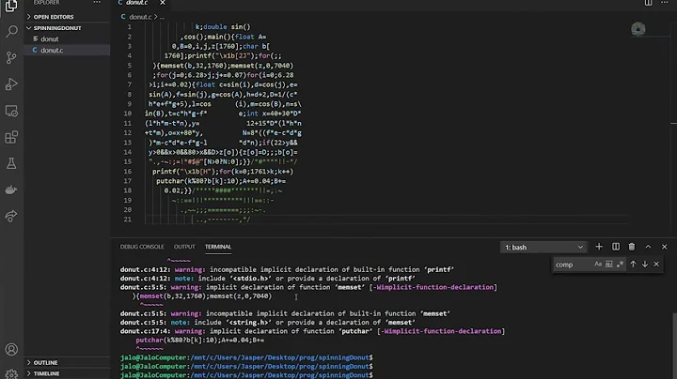
Task: Click the 'Wimplicit-function-declaration' text on the memset warning
Action: coord(433,287)
